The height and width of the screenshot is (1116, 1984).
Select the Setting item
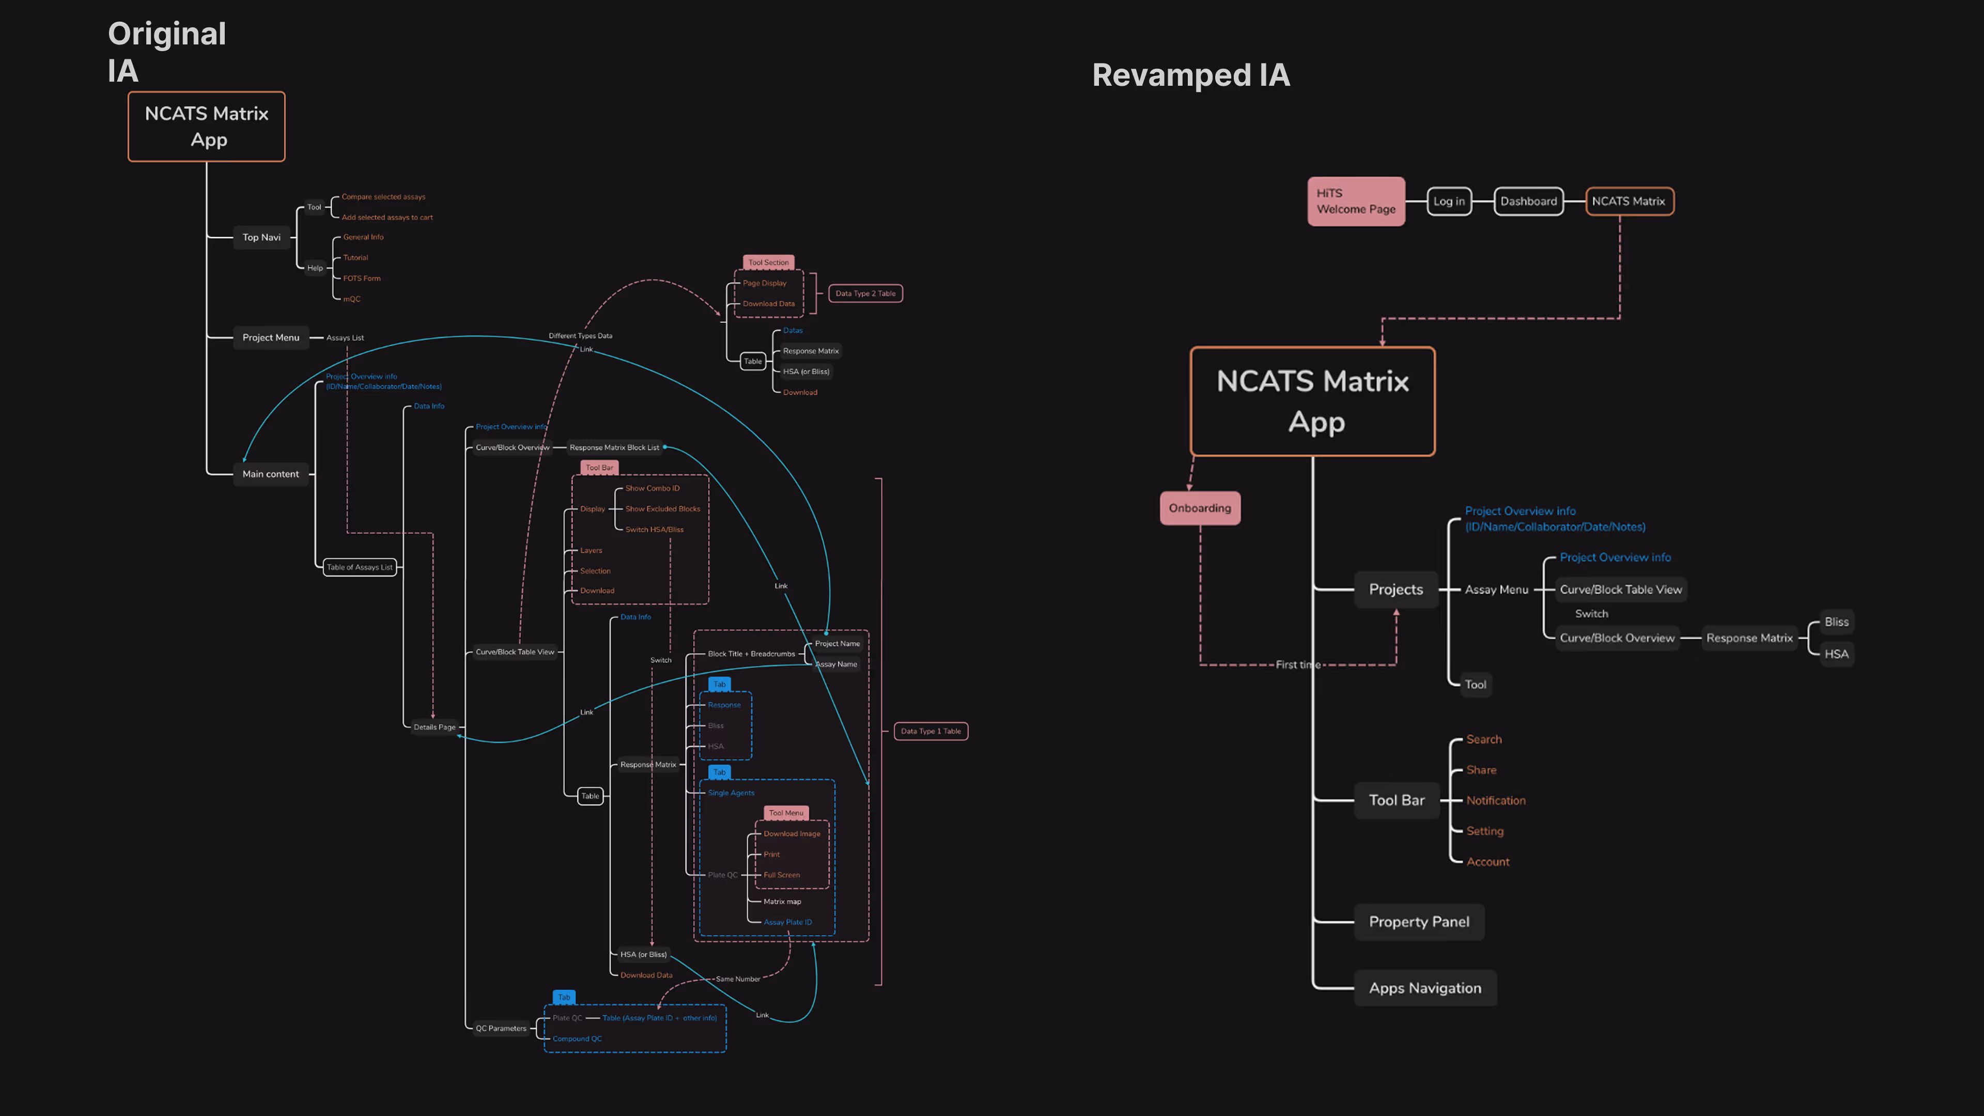(1484, 831)
